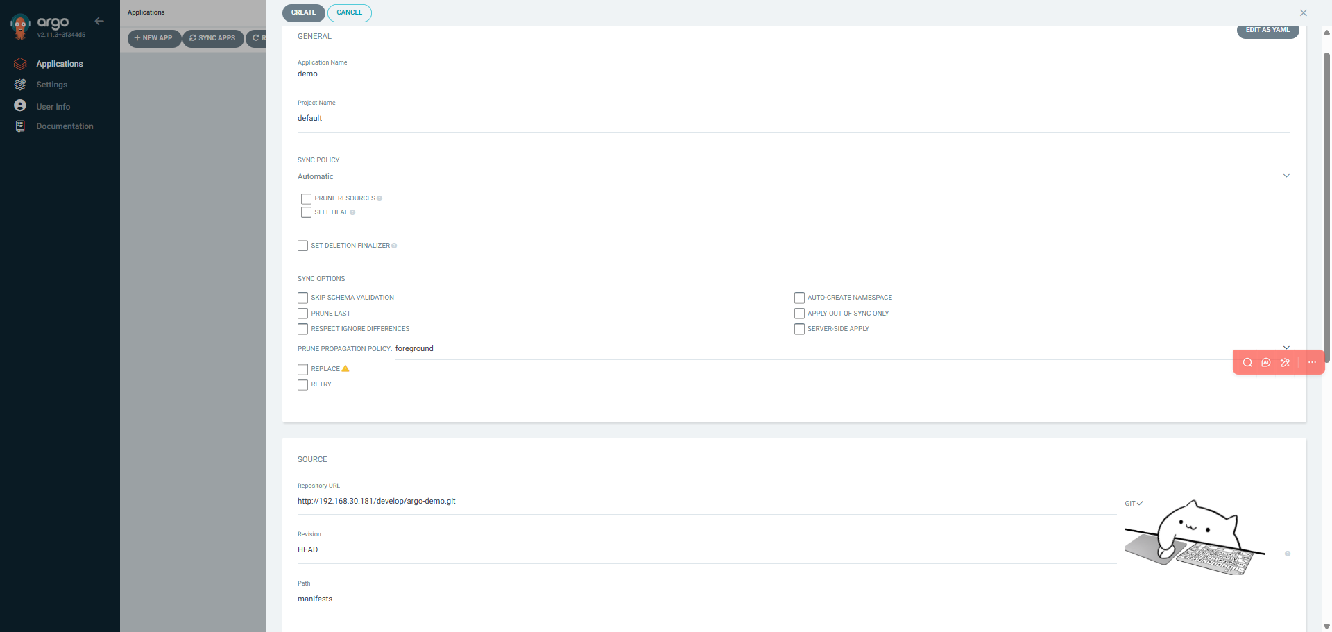Viewport: 1332px width, 632px height.
Task: Click the Repository URL input field
Action: (x=707, y=501)
